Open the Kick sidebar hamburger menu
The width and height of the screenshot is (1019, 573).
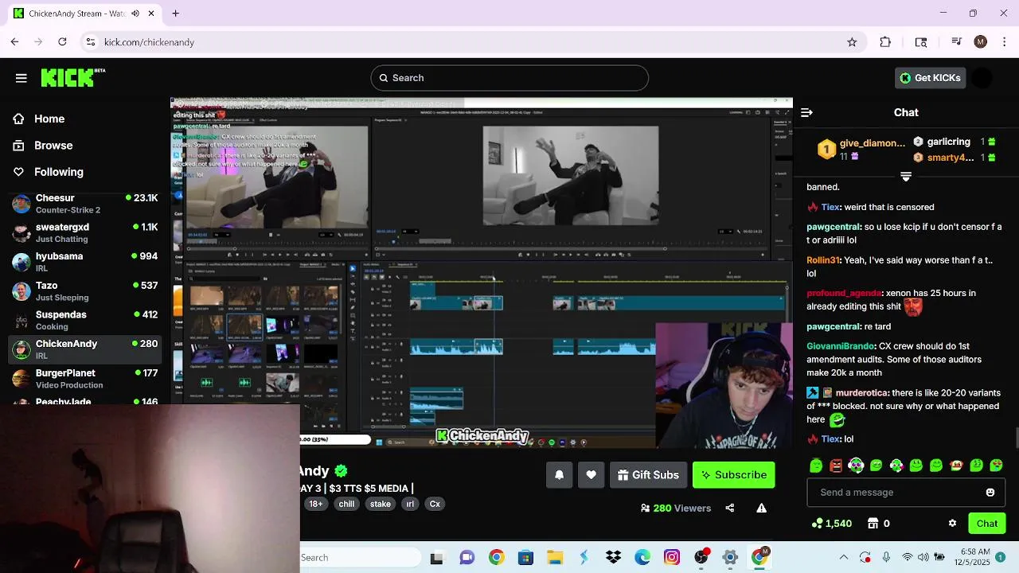point(21,78)
